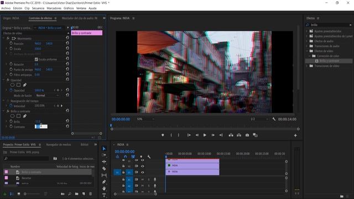This screenshot has height=199, width=354.
Task: Select the Type tool
Action: click(104, 195)
